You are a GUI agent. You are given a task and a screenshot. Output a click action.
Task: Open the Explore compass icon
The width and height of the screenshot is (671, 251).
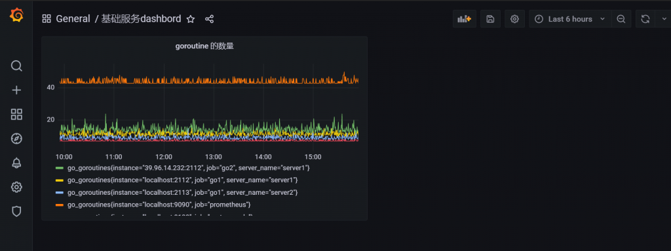click(x=16, y=139)
